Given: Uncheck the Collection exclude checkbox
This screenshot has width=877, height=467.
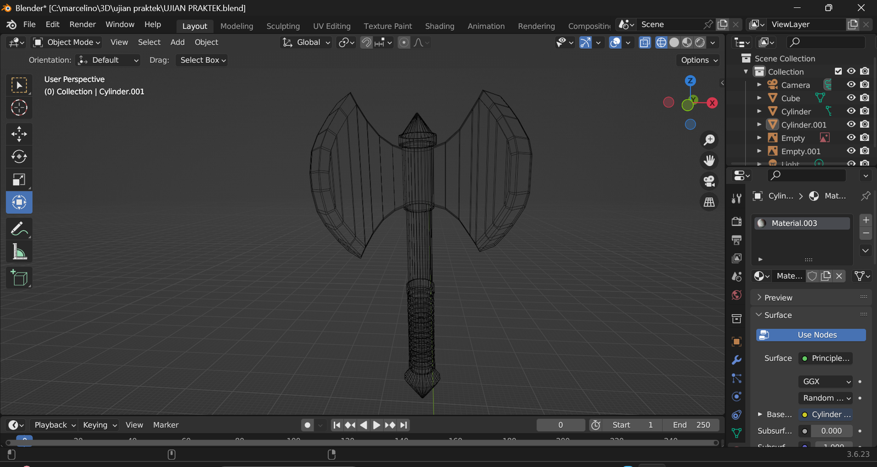Looking at the screenshot, I should 838,71.
